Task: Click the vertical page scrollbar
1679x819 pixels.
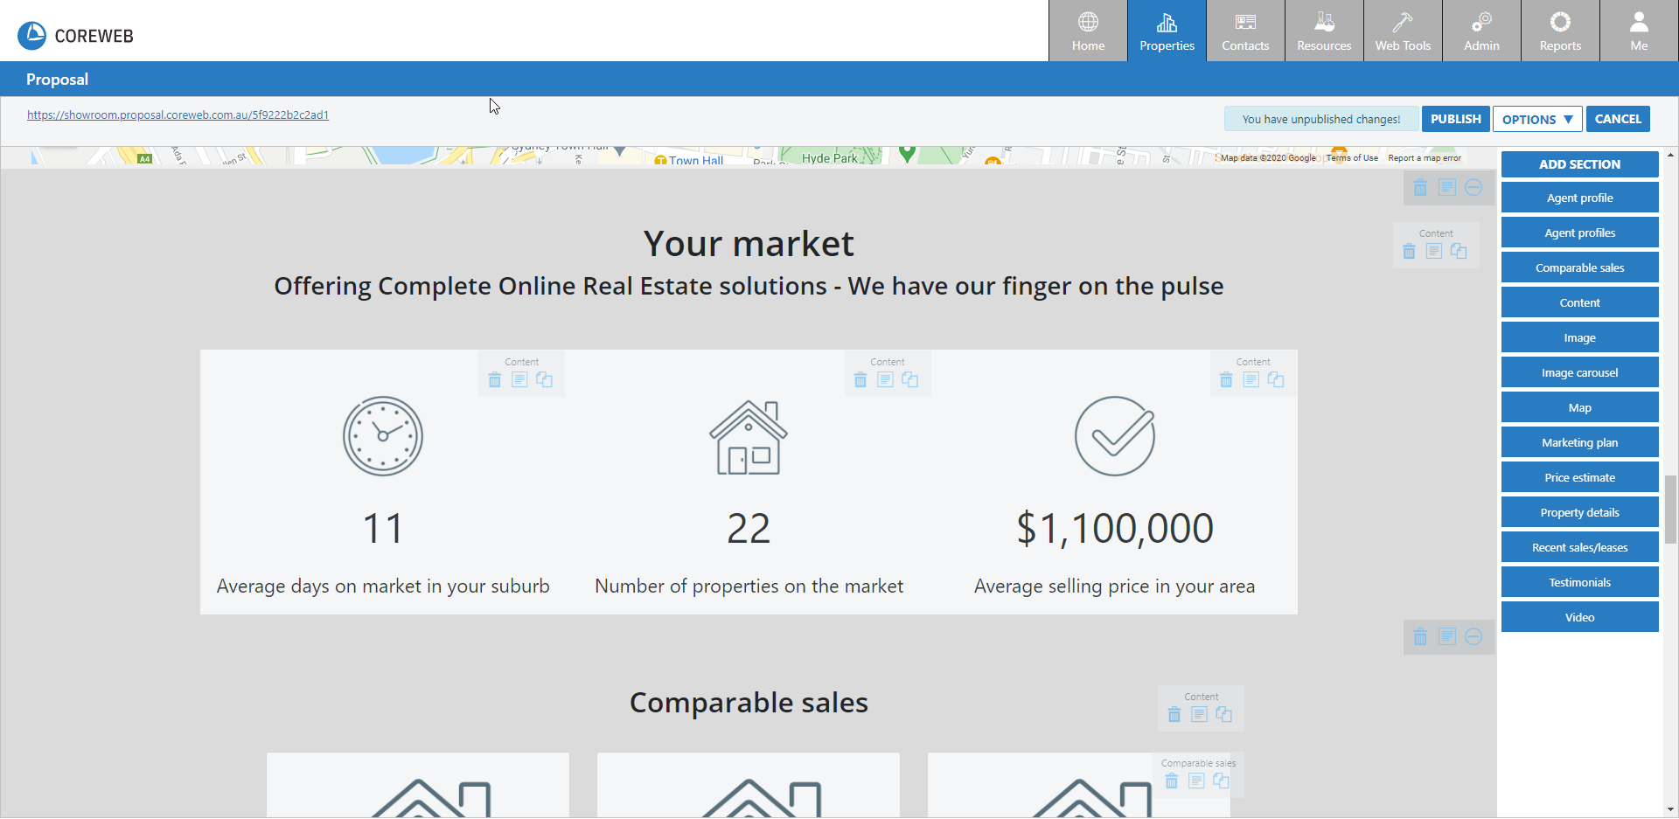Action: pyautogui.click(x=1670, y=510)
